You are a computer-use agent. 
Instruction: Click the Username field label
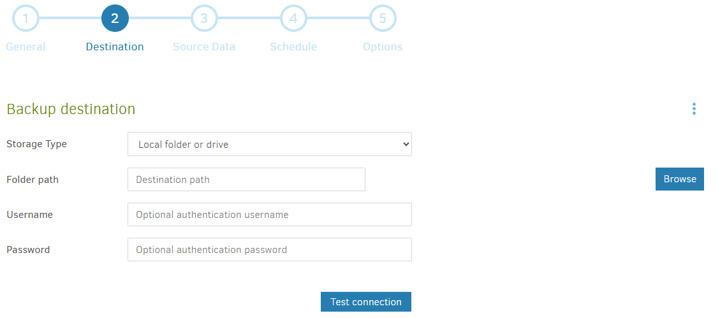pos(29,215)
